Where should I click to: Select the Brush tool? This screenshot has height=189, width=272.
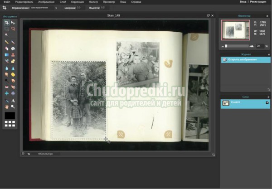(13, 42)
